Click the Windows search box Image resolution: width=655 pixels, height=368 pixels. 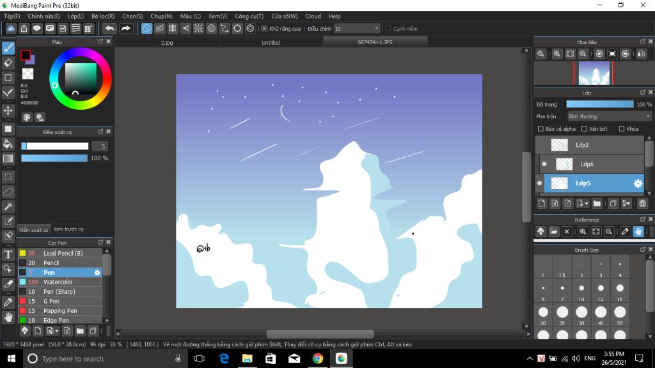[104, 358]
